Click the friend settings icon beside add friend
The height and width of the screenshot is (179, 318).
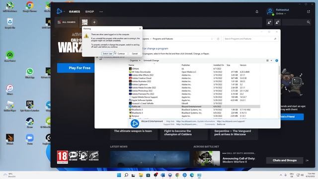pyautogui.click(x=277, y=22)
